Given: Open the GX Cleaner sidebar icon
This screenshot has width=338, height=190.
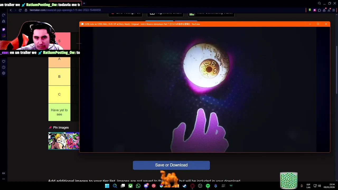Looking at the screenshot, I should [x=4, y=21].
